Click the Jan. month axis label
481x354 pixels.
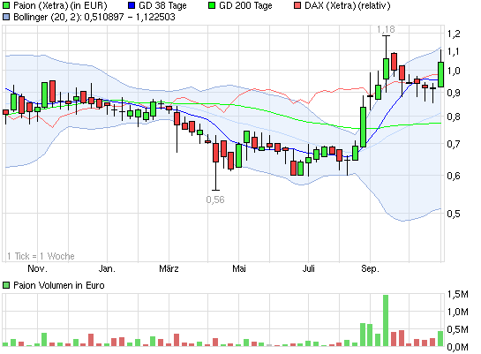tap(107, 268)
